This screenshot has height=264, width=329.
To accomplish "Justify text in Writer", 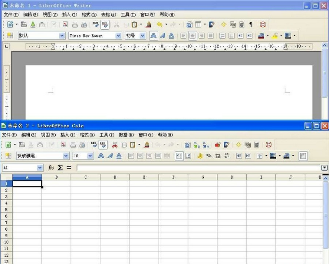I will [x=210, y=35].
